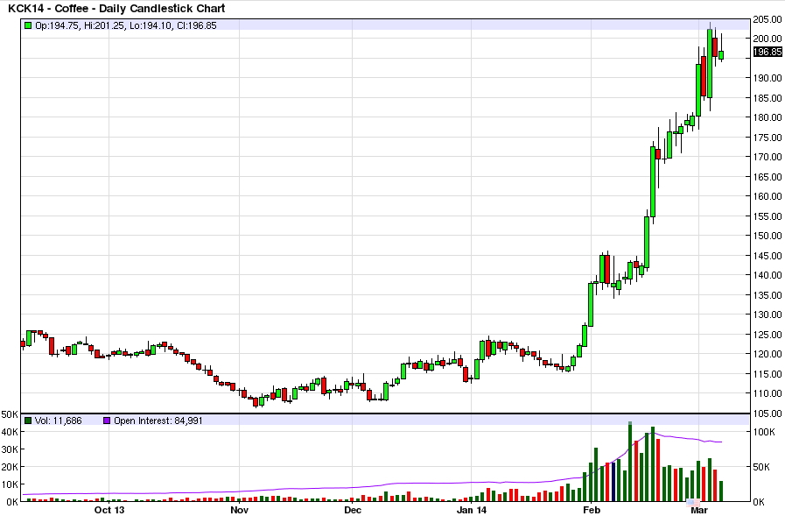The height and width of the screenshot is (516, 785).
Task: Click the 170.00 price axis label
Action: 767,157
